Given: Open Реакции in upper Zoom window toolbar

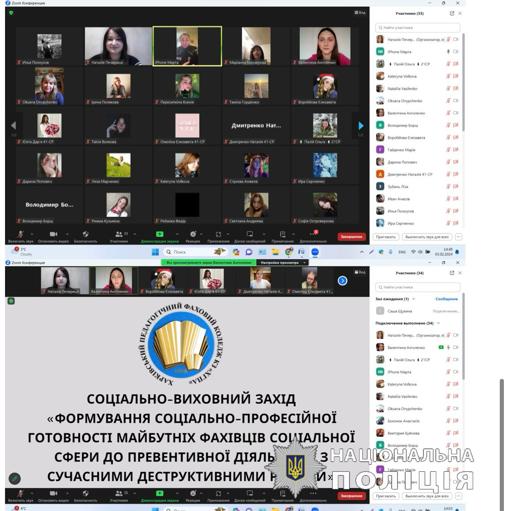Looking at the screenshot, I should pyautogui.click(x=193, y=237).
